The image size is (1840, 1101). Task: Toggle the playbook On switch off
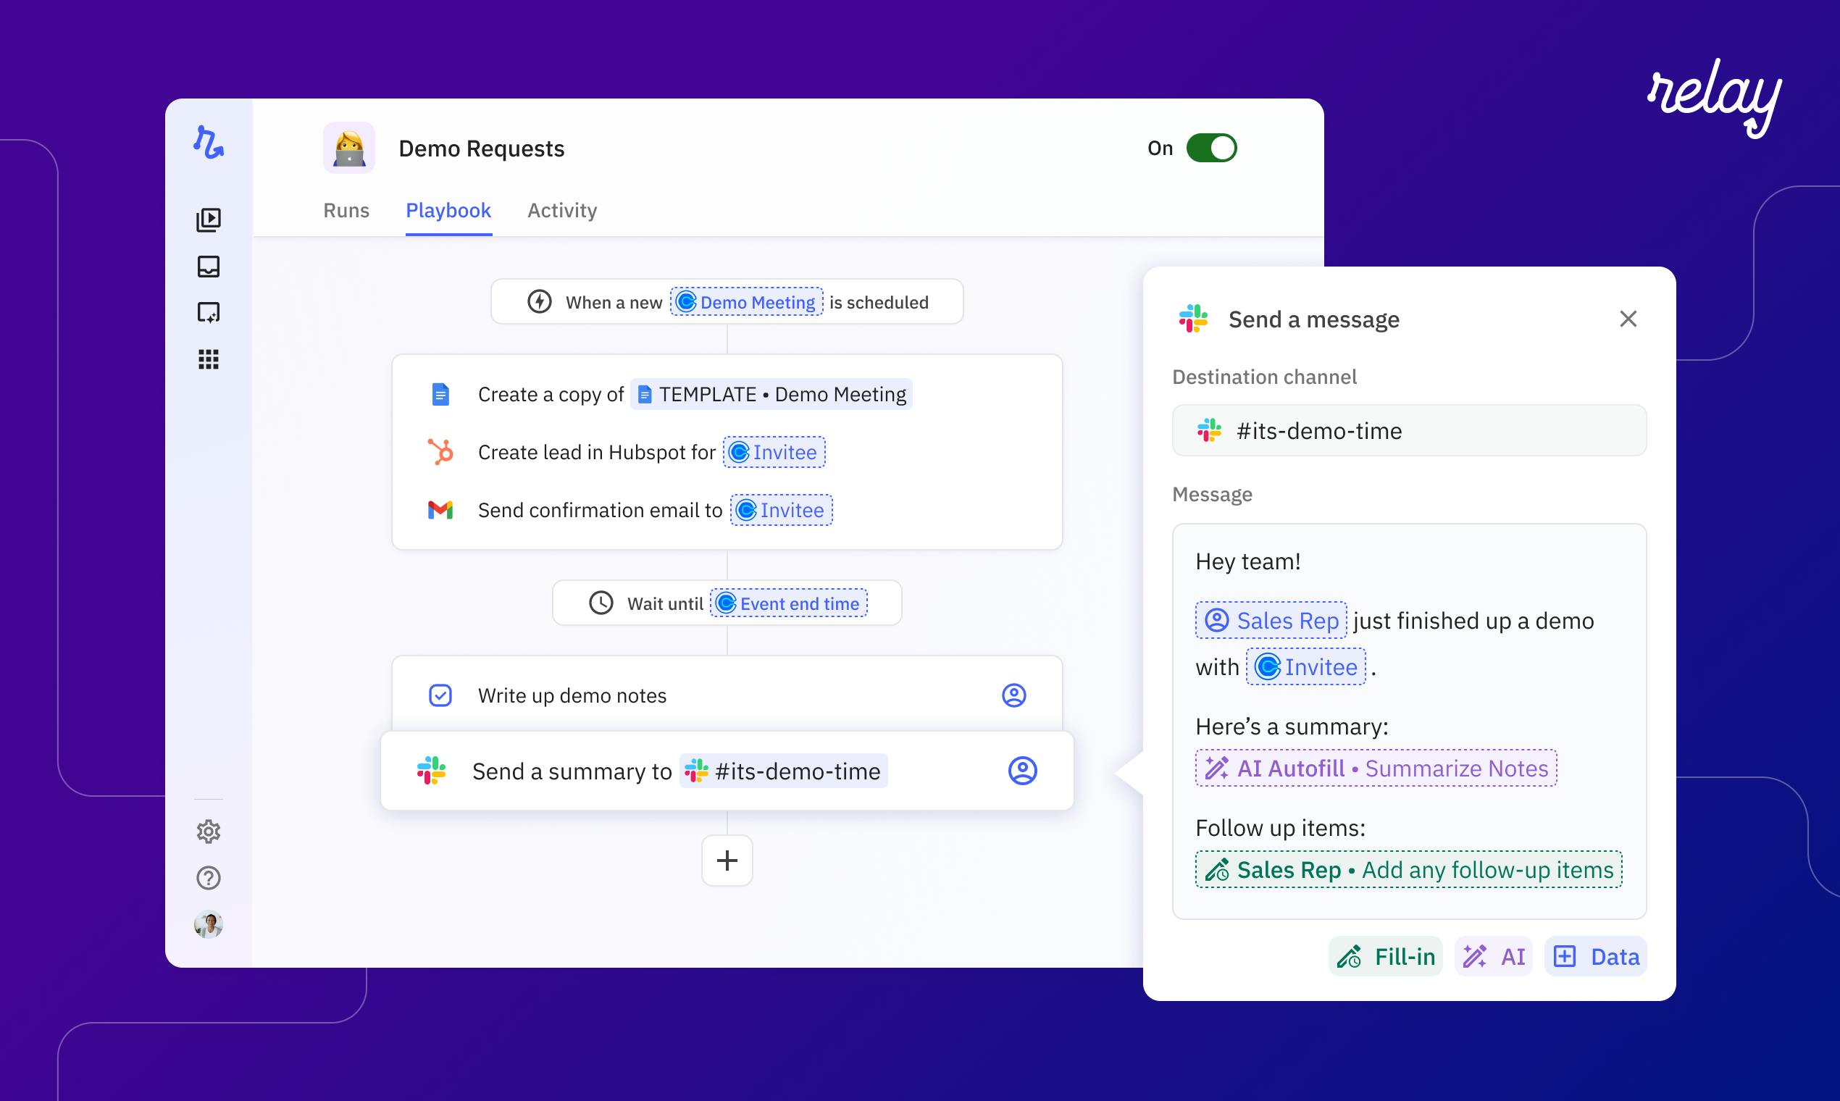tap(1210, 148)
